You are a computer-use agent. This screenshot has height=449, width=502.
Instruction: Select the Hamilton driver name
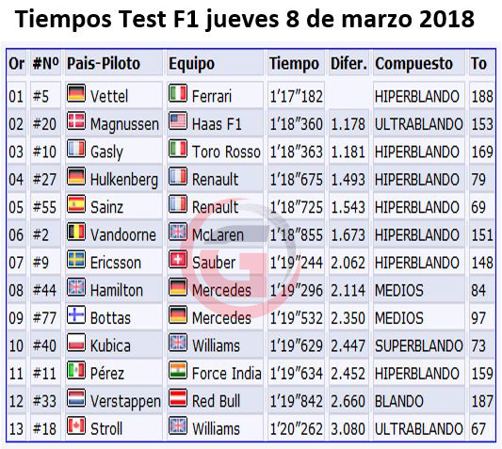[x=117, y=291]
